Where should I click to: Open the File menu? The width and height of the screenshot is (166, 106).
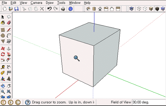click(x=4, y=3)
